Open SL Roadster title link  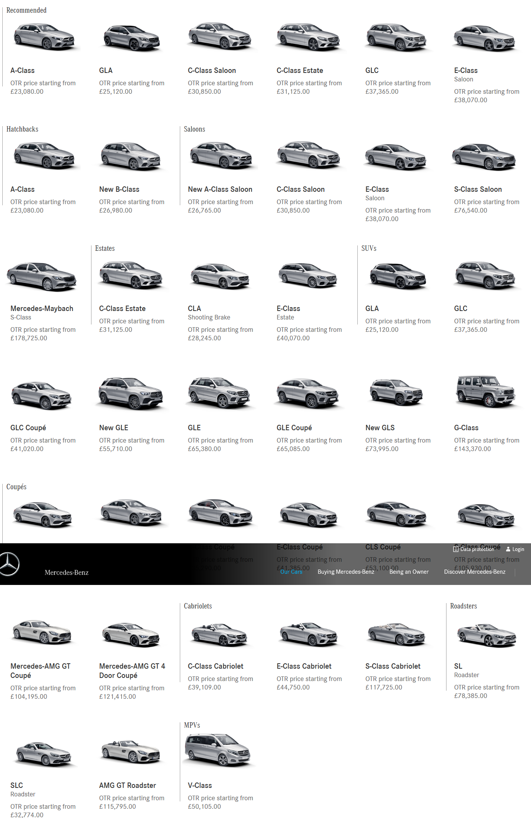[x=458, y=666]
